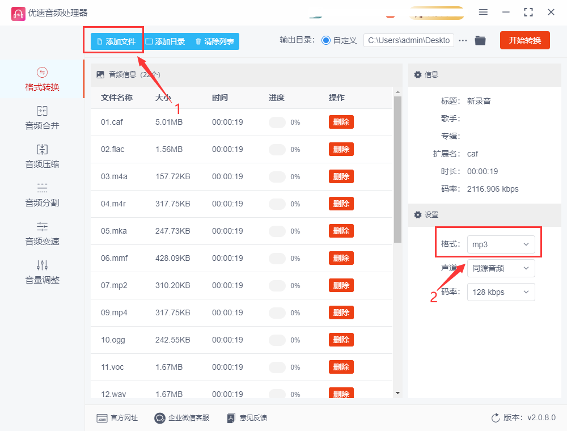Select file name 03.m4a

coord(114,176)
